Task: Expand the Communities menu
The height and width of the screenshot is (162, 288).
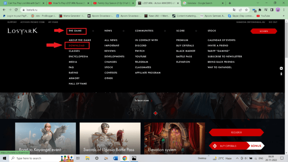Action: pos(144,31)
